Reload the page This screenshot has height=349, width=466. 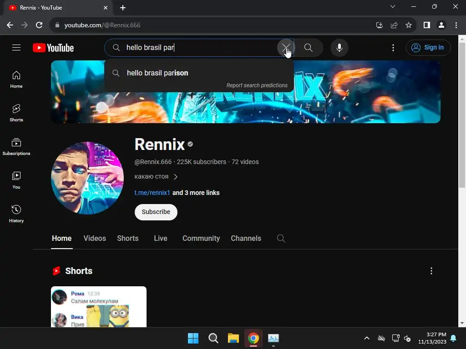pyautogui.click(x=39, y=25)
